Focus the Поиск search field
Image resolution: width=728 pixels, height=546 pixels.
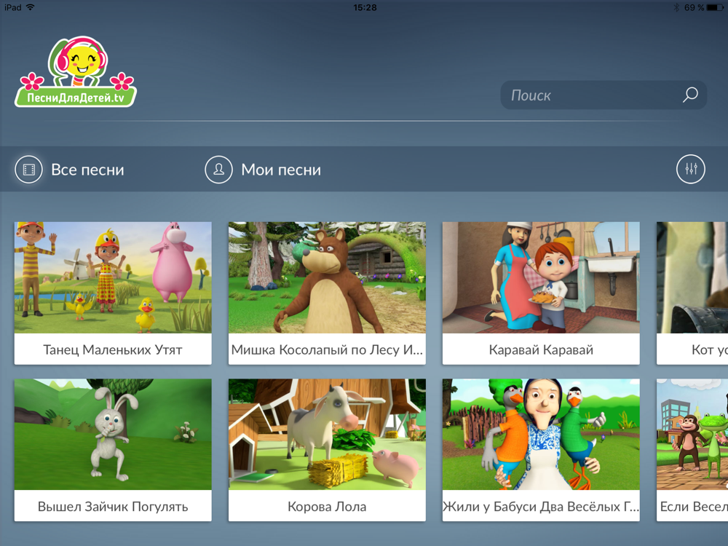click(603, 95)
